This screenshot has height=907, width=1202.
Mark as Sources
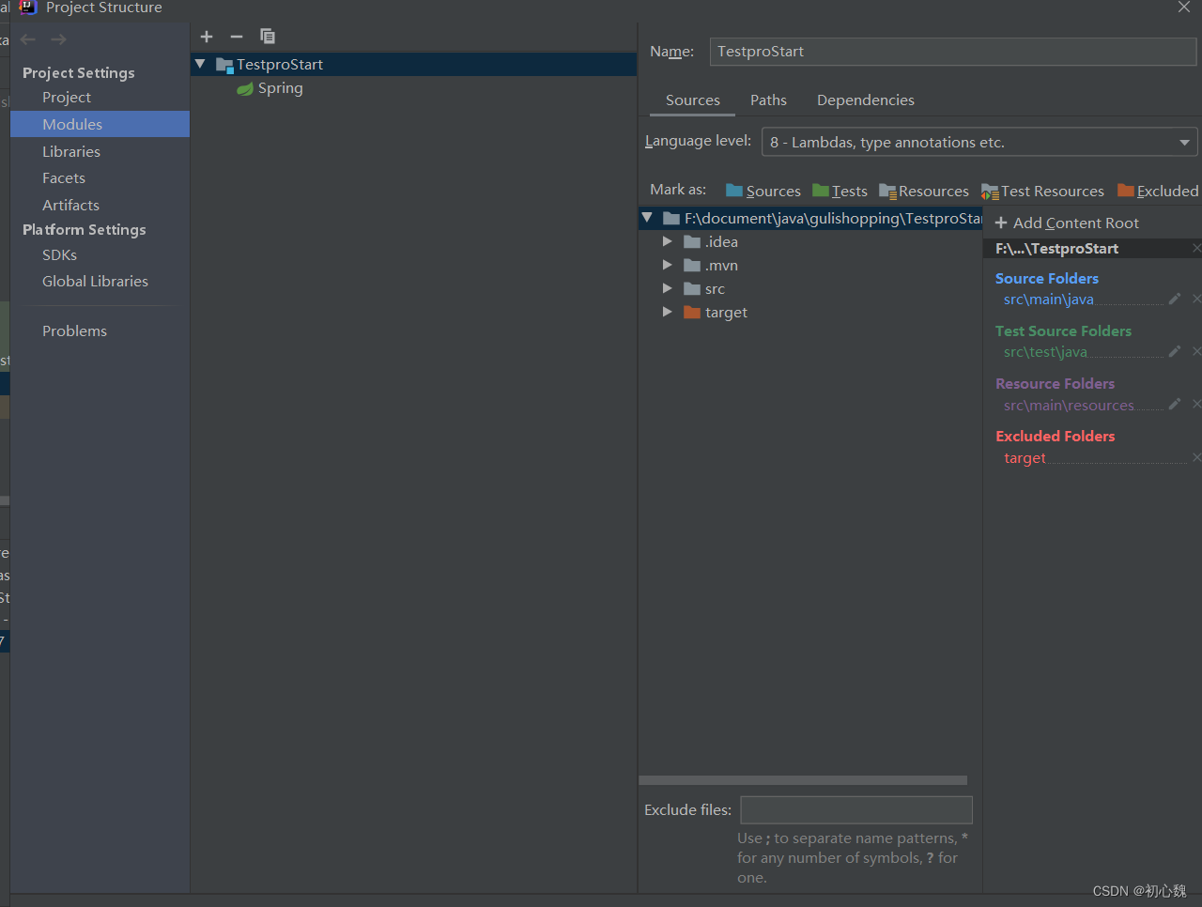[763, 191]
